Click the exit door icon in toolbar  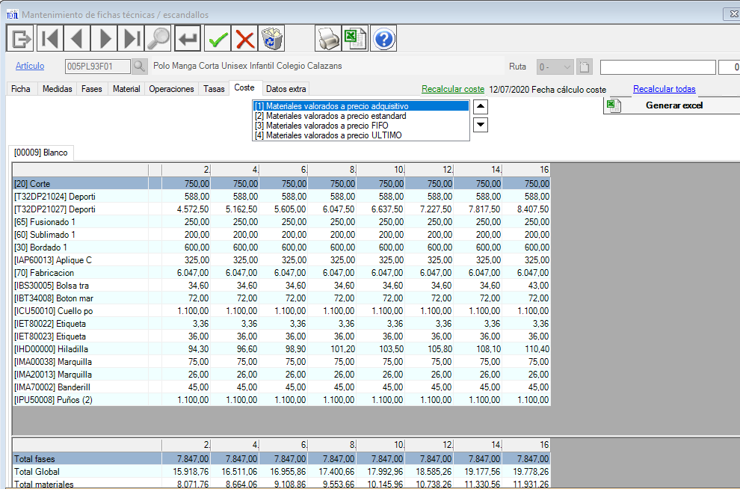coord(20,37)
